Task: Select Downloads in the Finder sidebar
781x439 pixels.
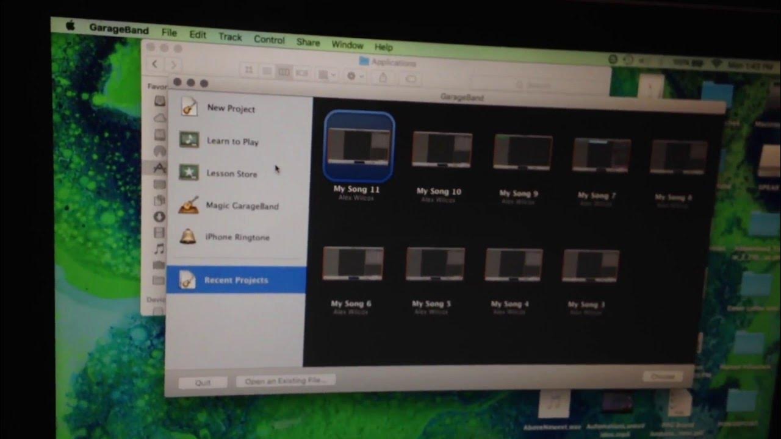Action: pyautogui.click(x=159, y=216)
